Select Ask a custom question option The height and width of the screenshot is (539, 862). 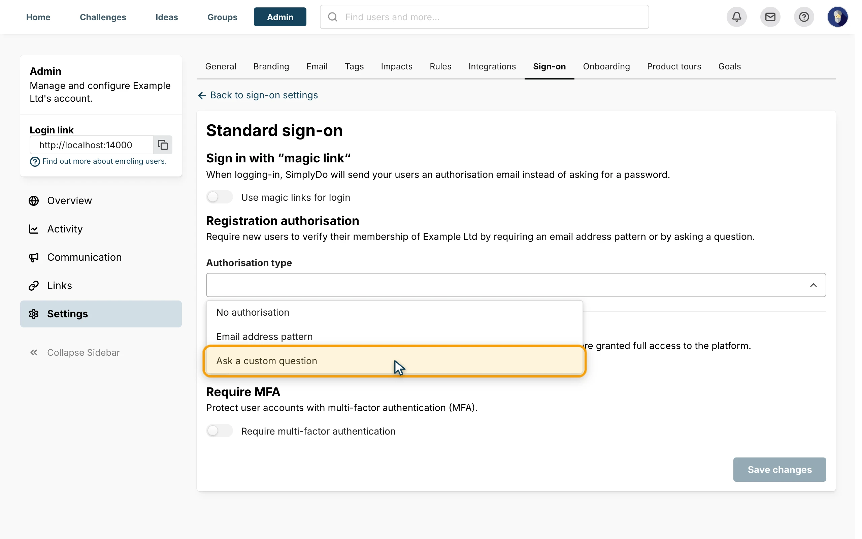(x=394, y=361)
